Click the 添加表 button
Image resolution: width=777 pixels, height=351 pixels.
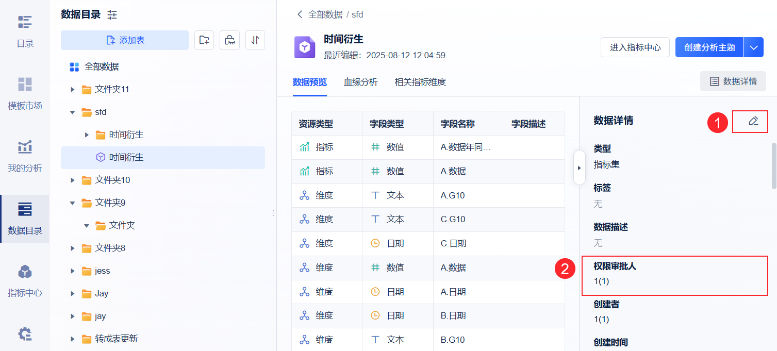(x=125, y=40)
